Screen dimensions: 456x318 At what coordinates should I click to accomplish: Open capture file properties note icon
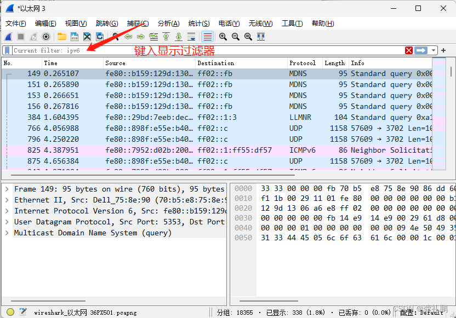(x=23, y=312)
